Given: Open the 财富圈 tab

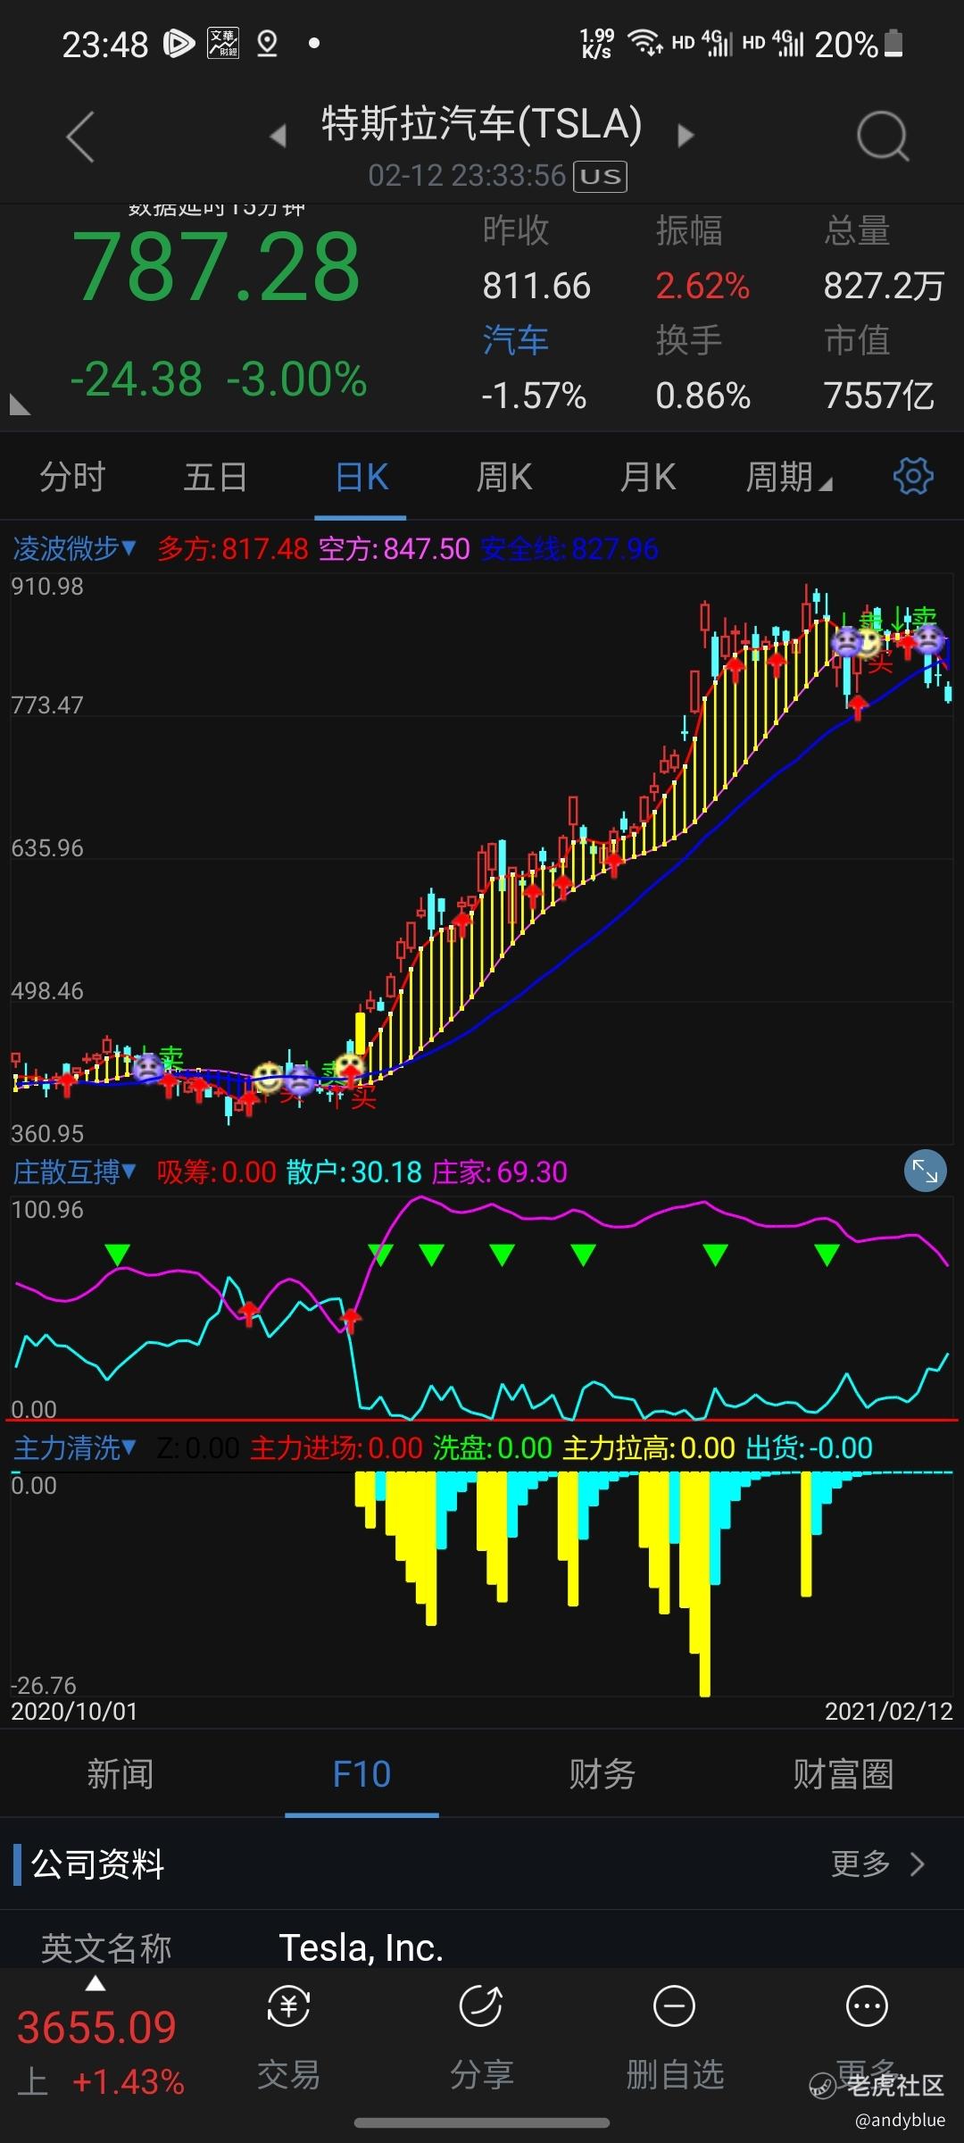Looking at the screenshot, I should point(843,1773).
